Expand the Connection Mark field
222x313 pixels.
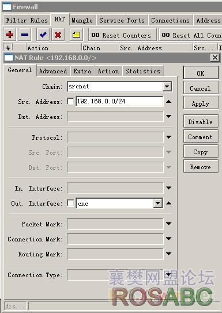click(168, 239)
